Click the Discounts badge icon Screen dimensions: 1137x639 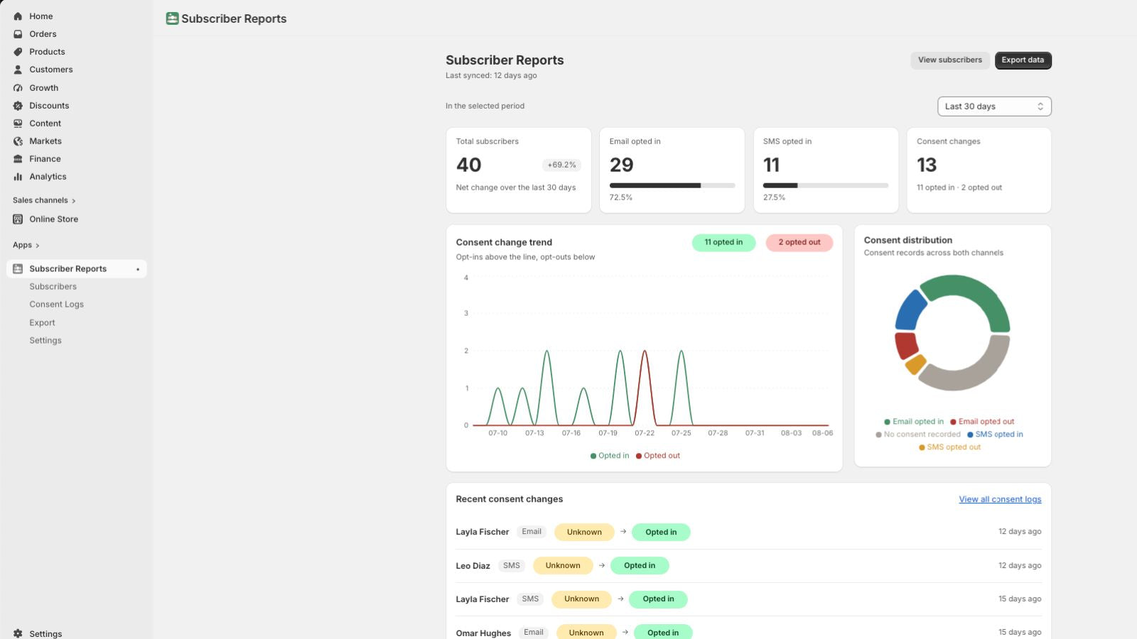tap(18, 106)
